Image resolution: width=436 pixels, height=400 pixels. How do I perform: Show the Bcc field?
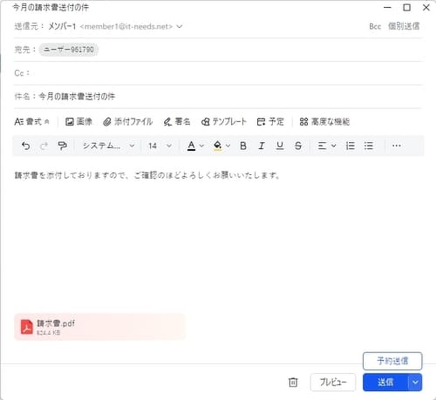coord(374,27)
